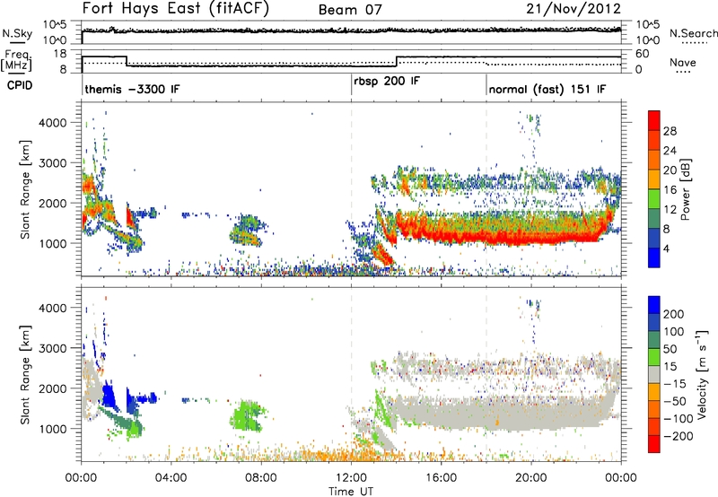This screenshot has width=718, height=497.
Task: Click the 'themis -3300 IF' CPID entry
Action: [x=132, y=89]
